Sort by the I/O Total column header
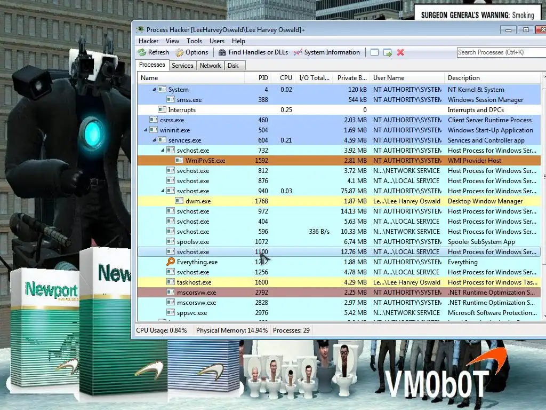Screen dimensions: 546x410 (x=315, y=78)
